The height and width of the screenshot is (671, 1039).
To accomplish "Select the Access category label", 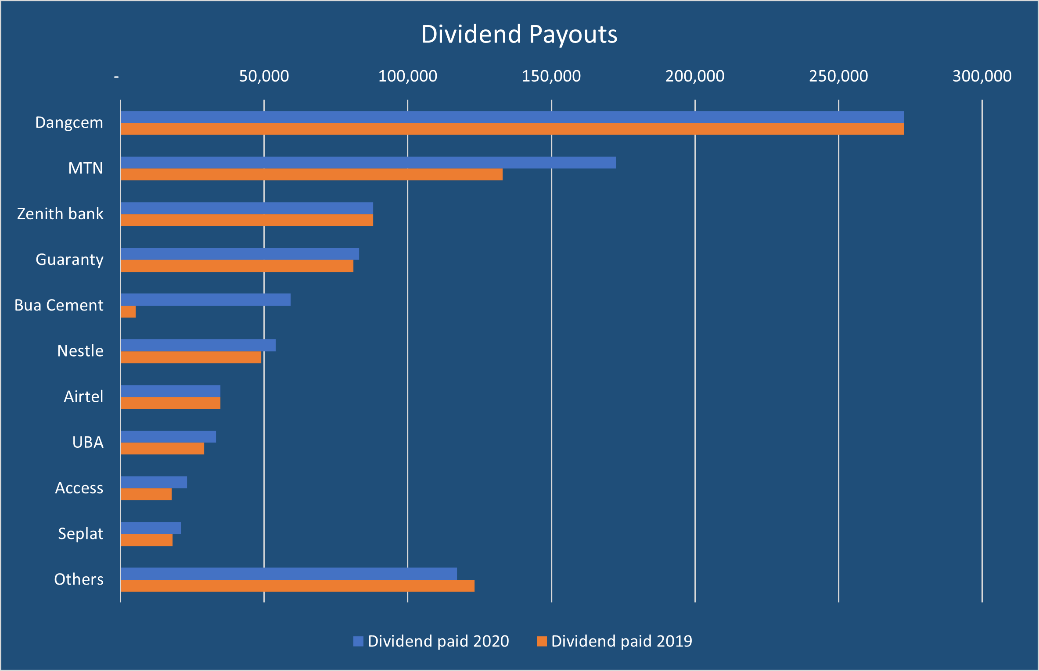I will point(79,488).
